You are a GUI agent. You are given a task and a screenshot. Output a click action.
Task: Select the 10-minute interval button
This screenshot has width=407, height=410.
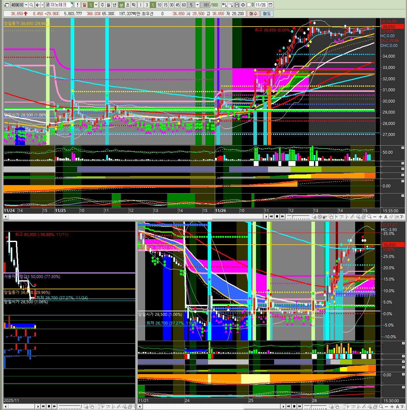click(x=159, y=5)
